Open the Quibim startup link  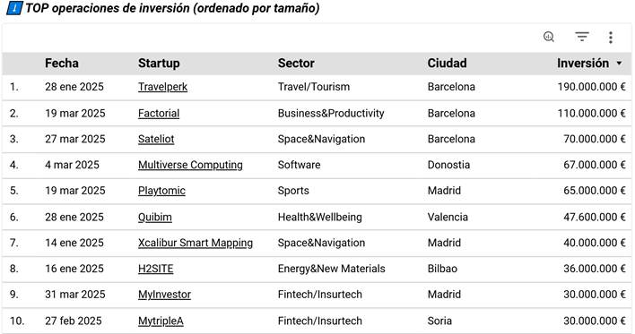[x=154, y=217]
